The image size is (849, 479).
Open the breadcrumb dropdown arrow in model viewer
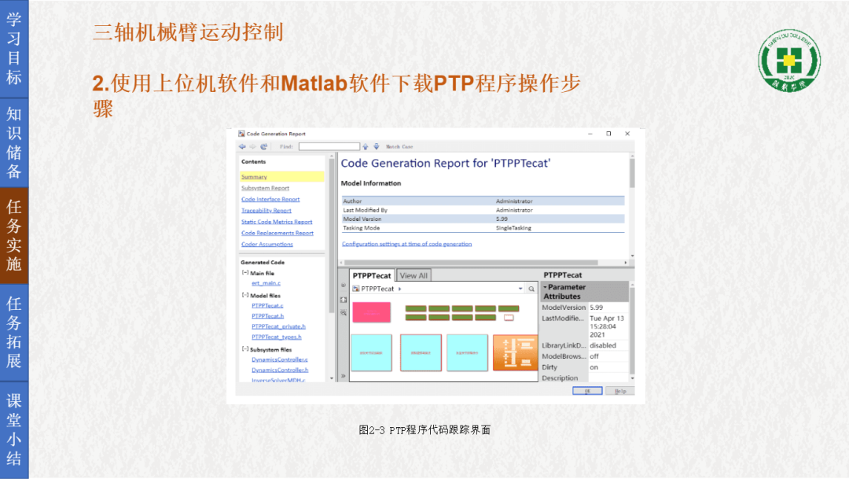point(520,289)
